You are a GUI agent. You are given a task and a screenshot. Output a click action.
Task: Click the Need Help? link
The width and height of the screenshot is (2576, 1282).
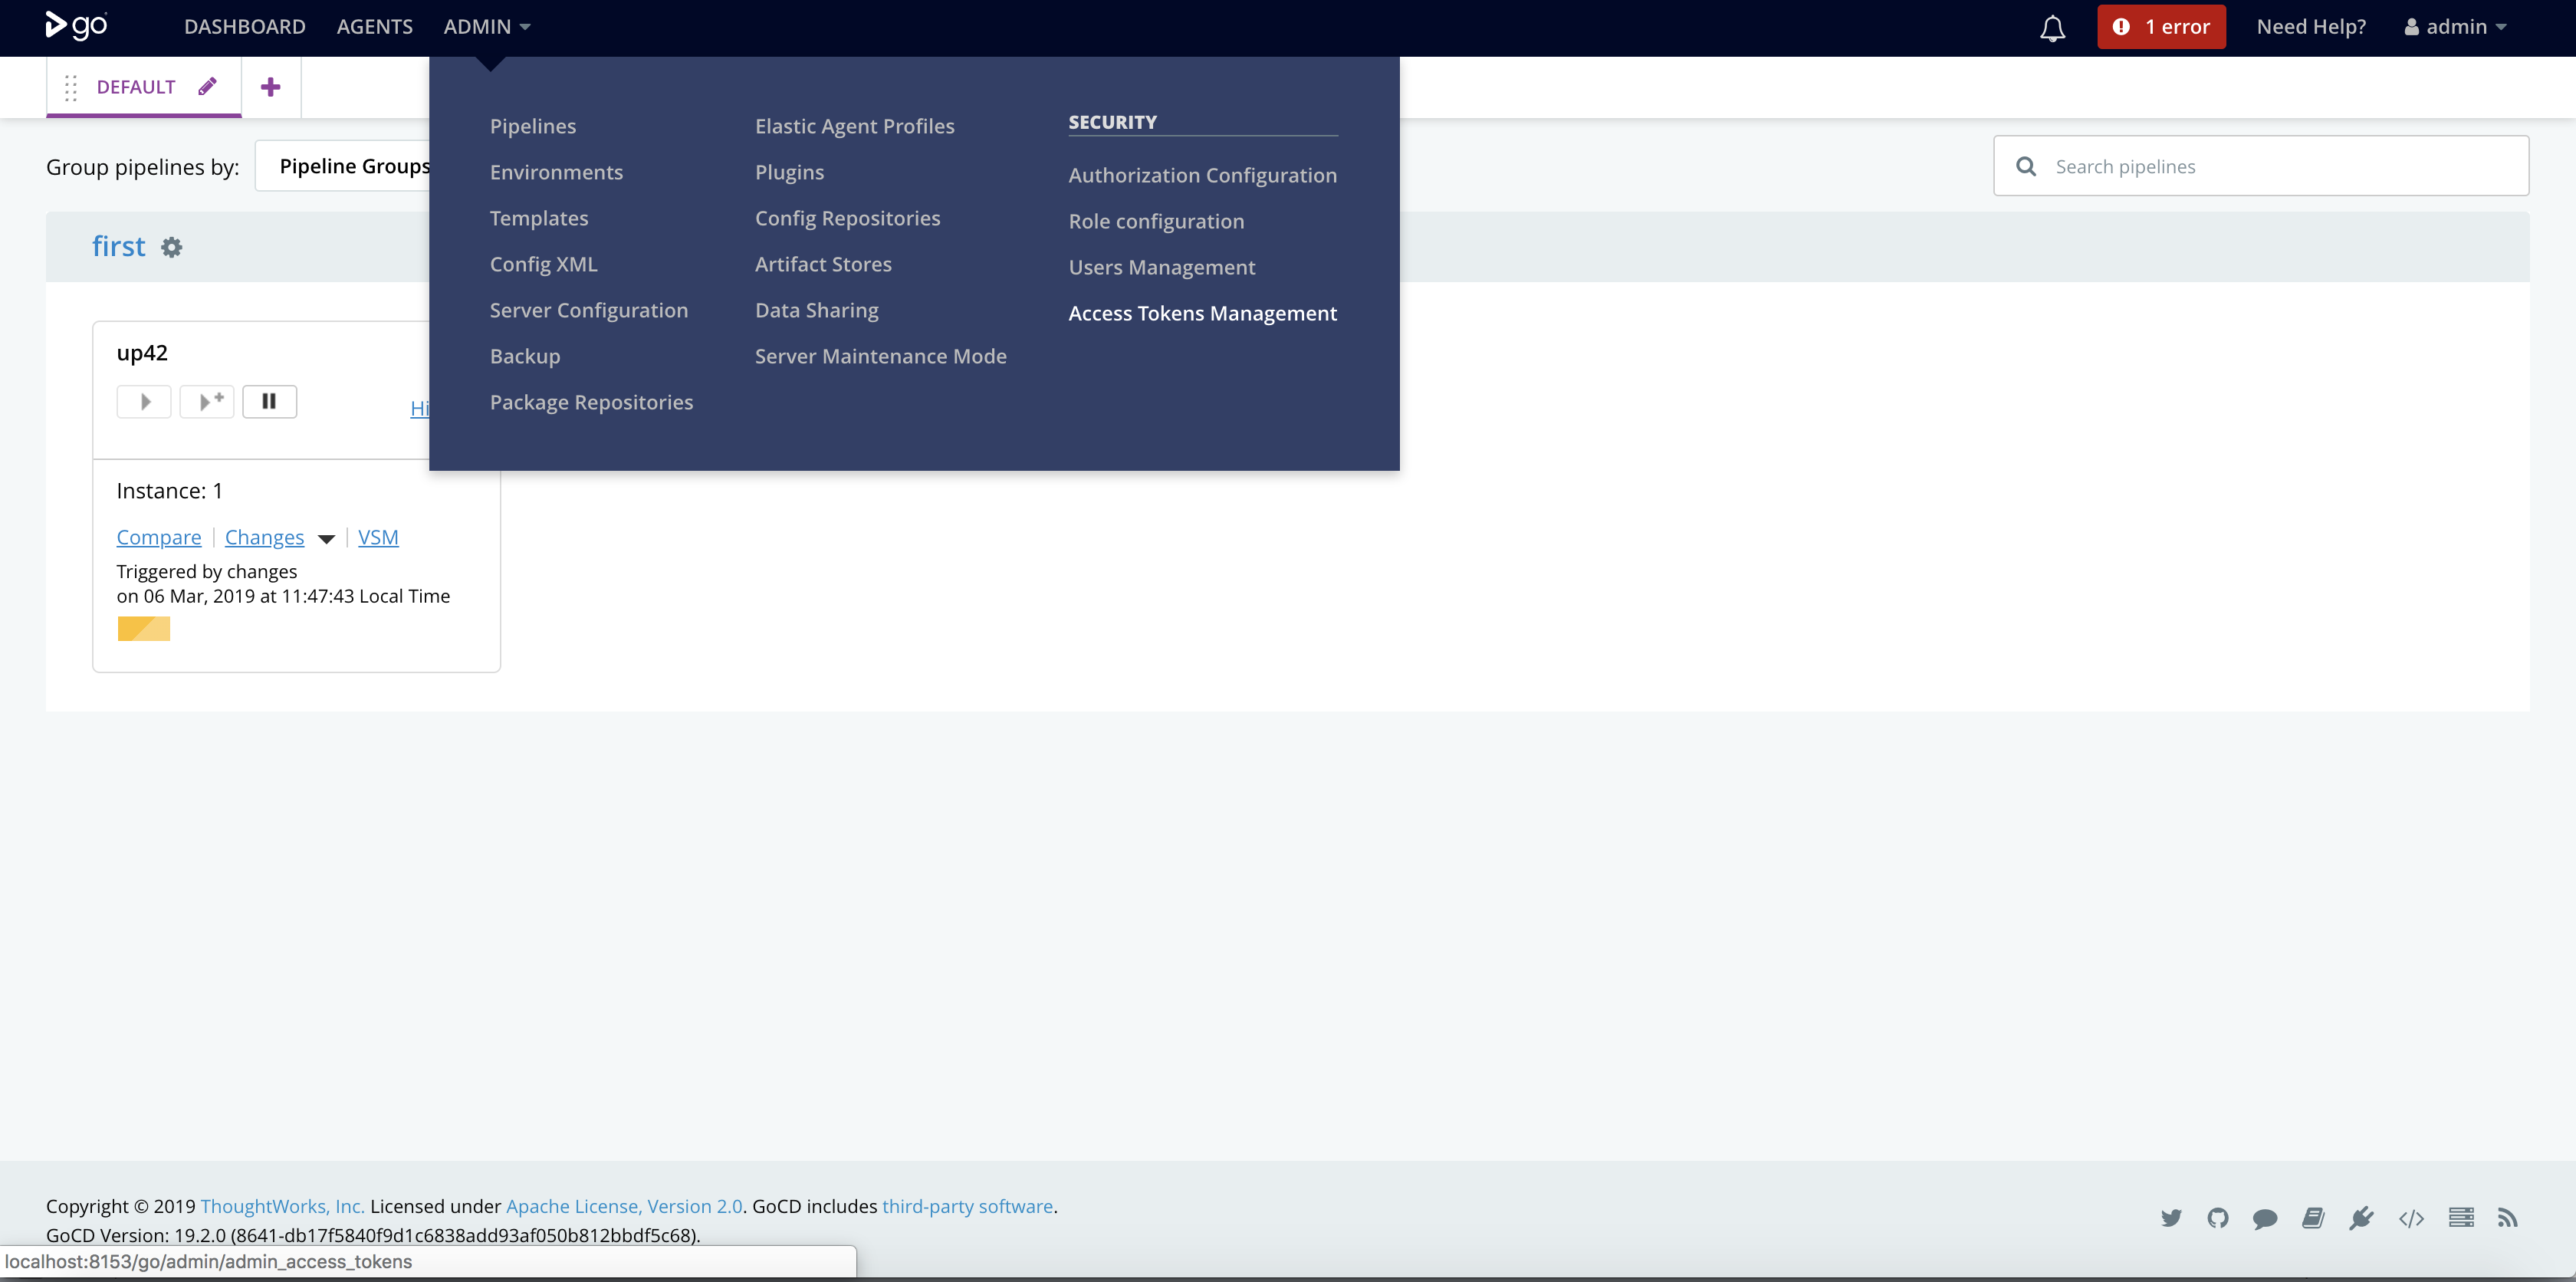(x=2311, y=27)
